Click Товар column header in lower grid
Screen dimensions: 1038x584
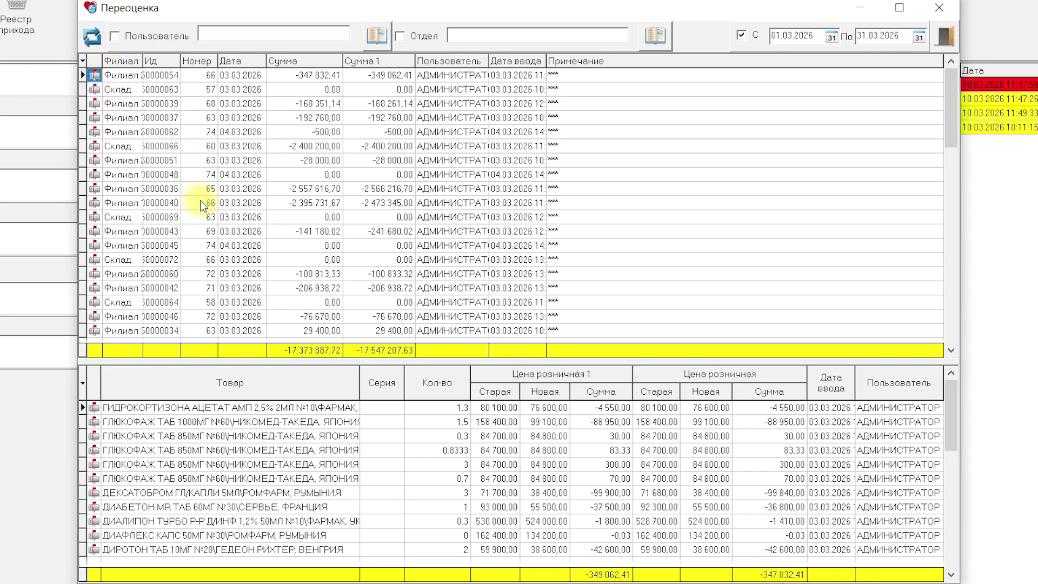point(230,383)
